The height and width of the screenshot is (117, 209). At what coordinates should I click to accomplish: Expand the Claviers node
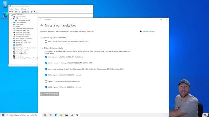point(12,27)
